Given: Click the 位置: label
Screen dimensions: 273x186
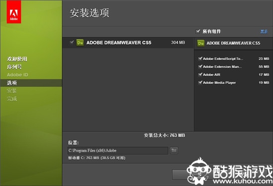Looking at the screenshot, I should pos(73,143).
